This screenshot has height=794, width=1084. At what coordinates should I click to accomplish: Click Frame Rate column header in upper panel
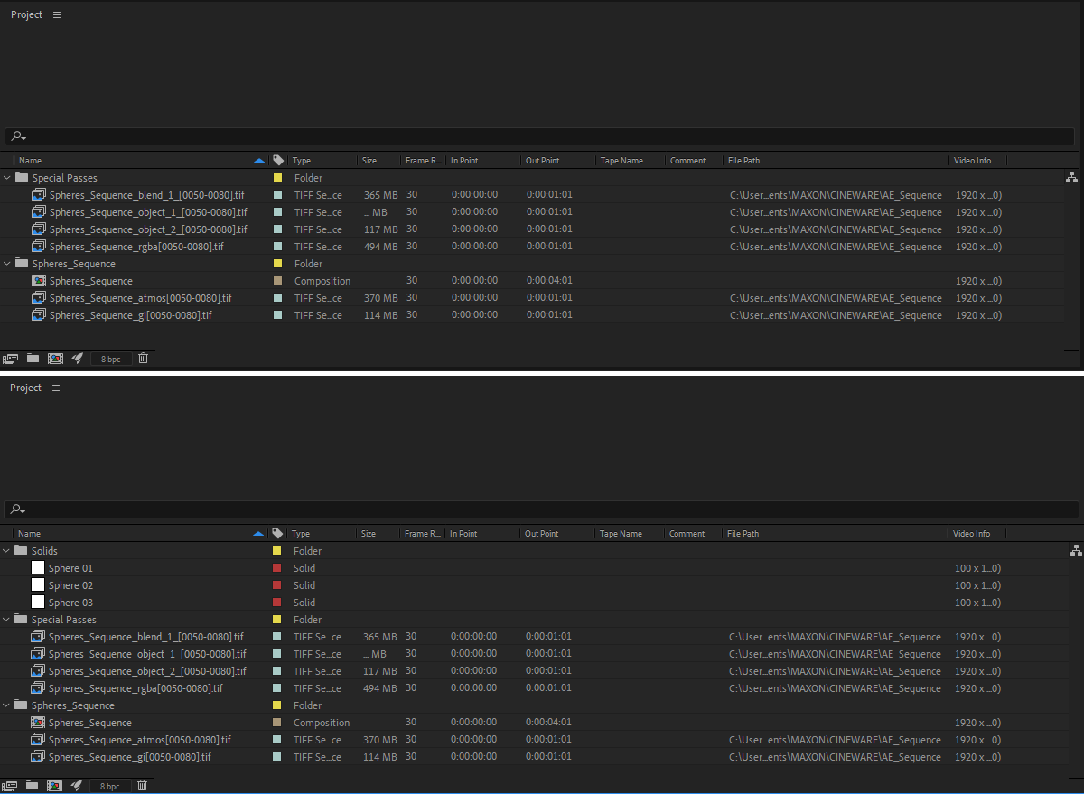pos(424,161)
